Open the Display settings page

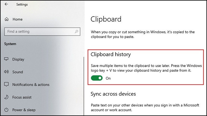(x=18, y=59)
